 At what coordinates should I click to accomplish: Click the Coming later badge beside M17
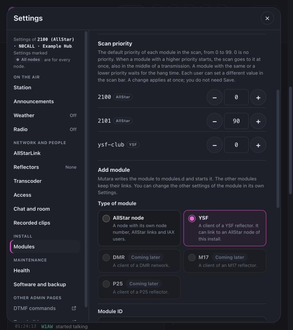tap(230, 257)
